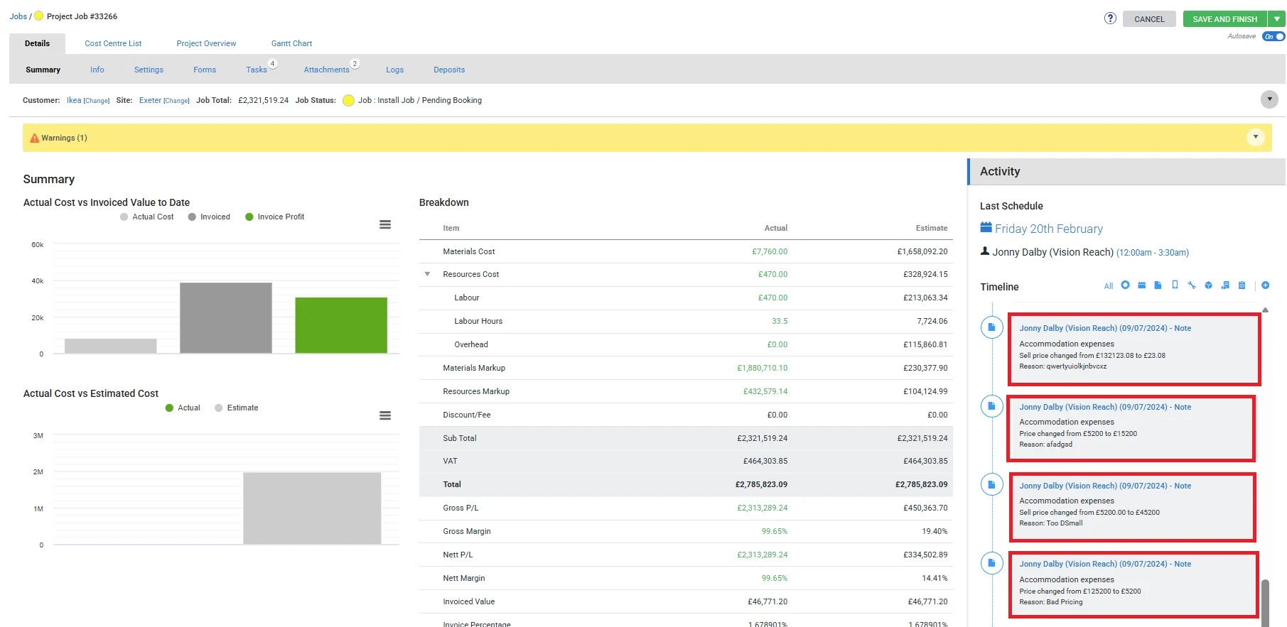Toggle Actual legend series in estimated chart
Viewport: 1287px width, 627px height.
point(183,408)
